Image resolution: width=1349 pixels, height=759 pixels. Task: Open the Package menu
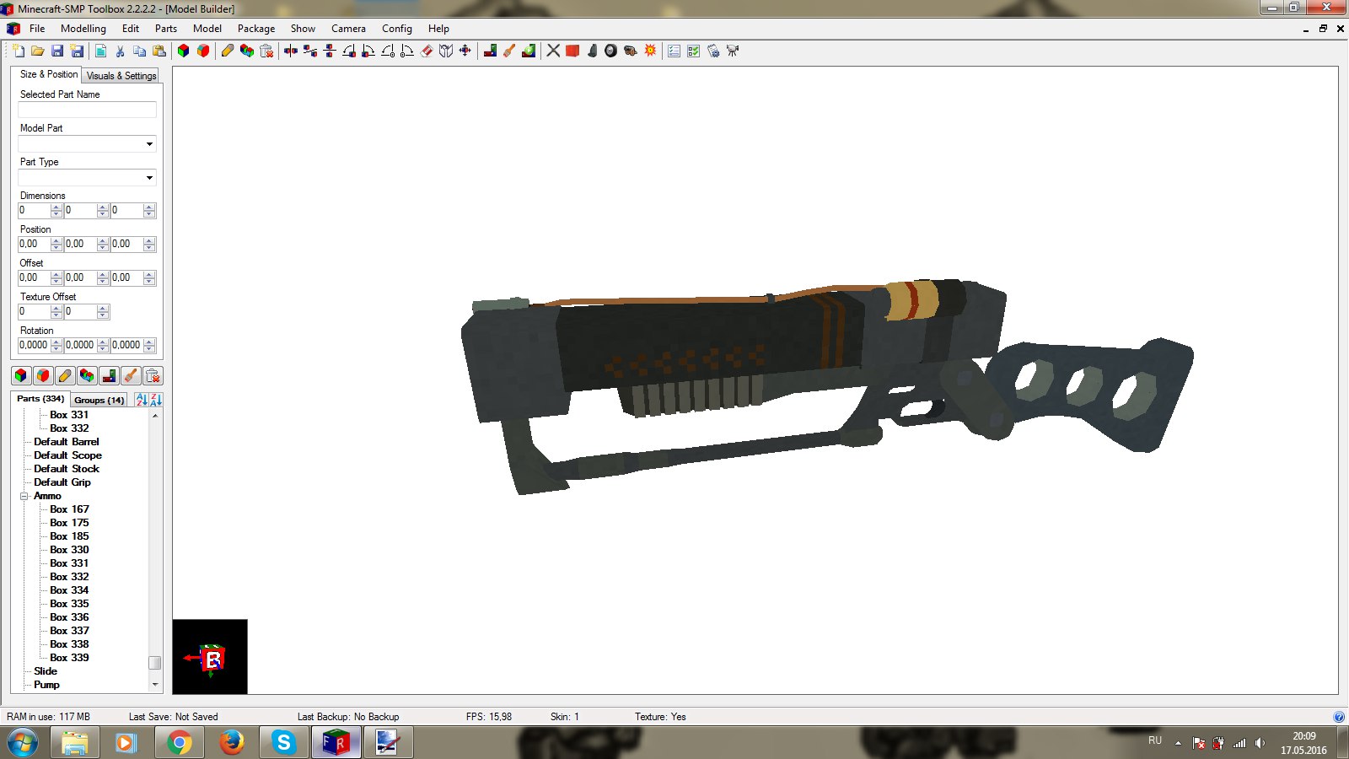pos(256,29)
